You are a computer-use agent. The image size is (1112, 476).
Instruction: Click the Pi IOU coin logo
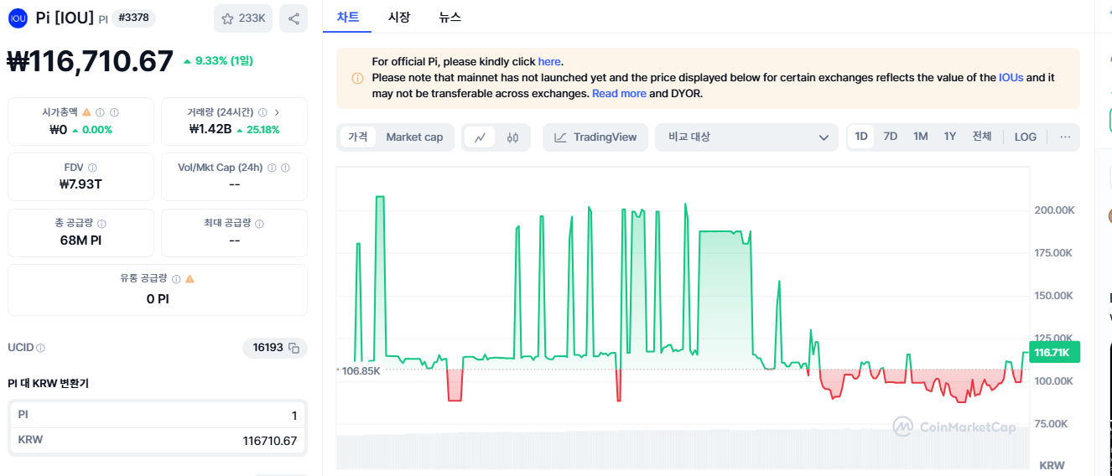click(x=18, y=18)
